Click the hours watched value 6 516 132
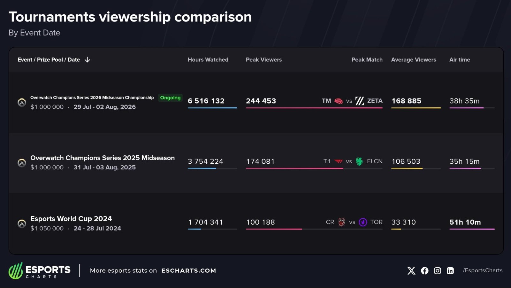The width and height of the screenshot is (511, 288). click(x=206, y=101)
